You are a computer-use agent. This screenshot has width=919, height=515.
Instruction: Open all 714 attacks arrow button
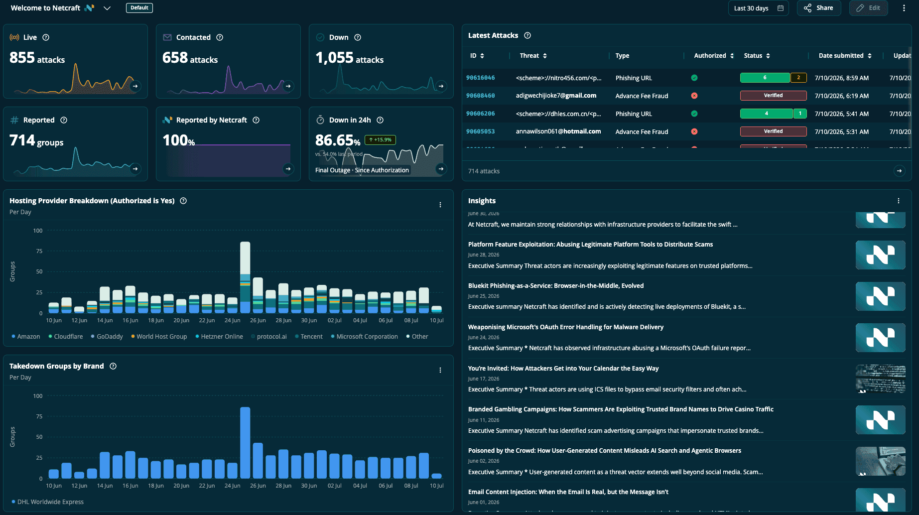[899, 171]
